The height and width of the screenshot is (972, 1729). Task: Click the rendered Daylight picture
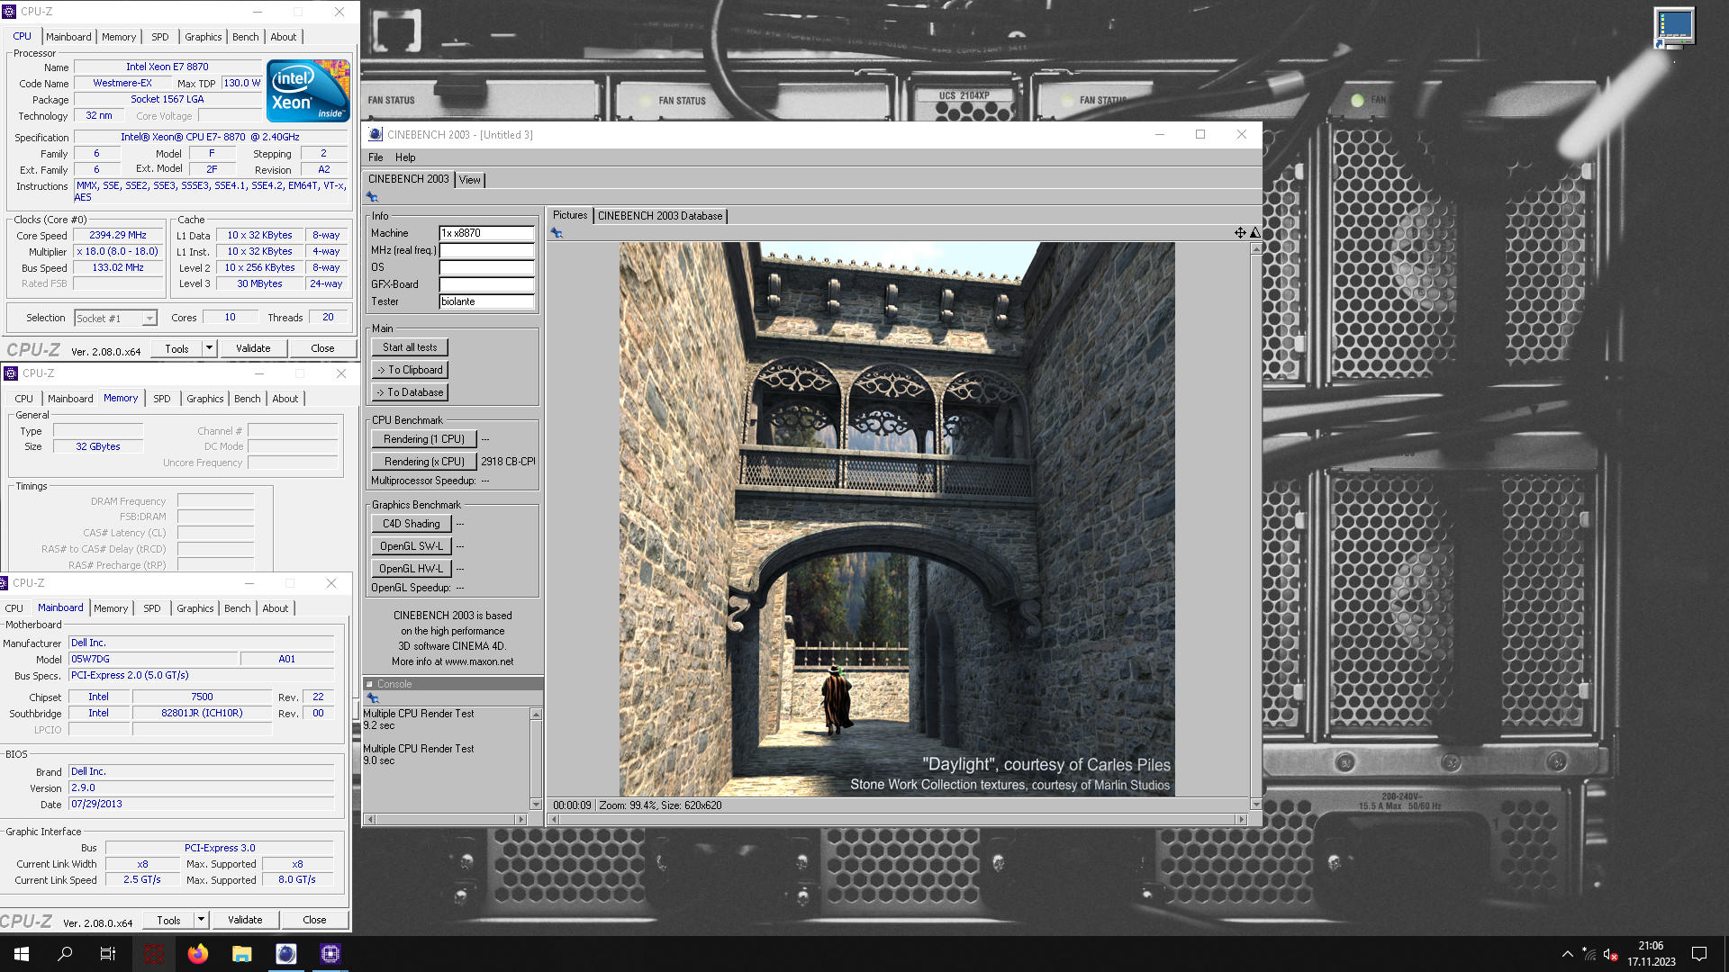(897, 519)
